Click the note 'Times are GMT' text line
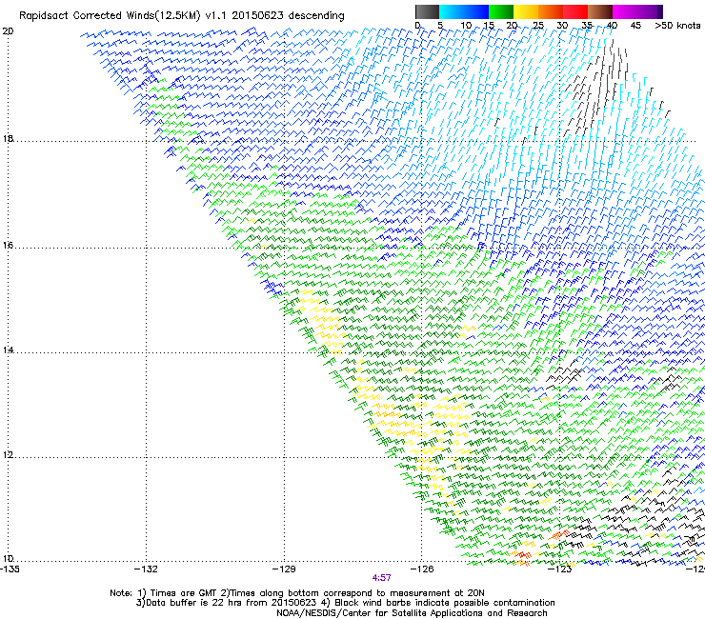The image size is (705, 619). coord(297,593)
